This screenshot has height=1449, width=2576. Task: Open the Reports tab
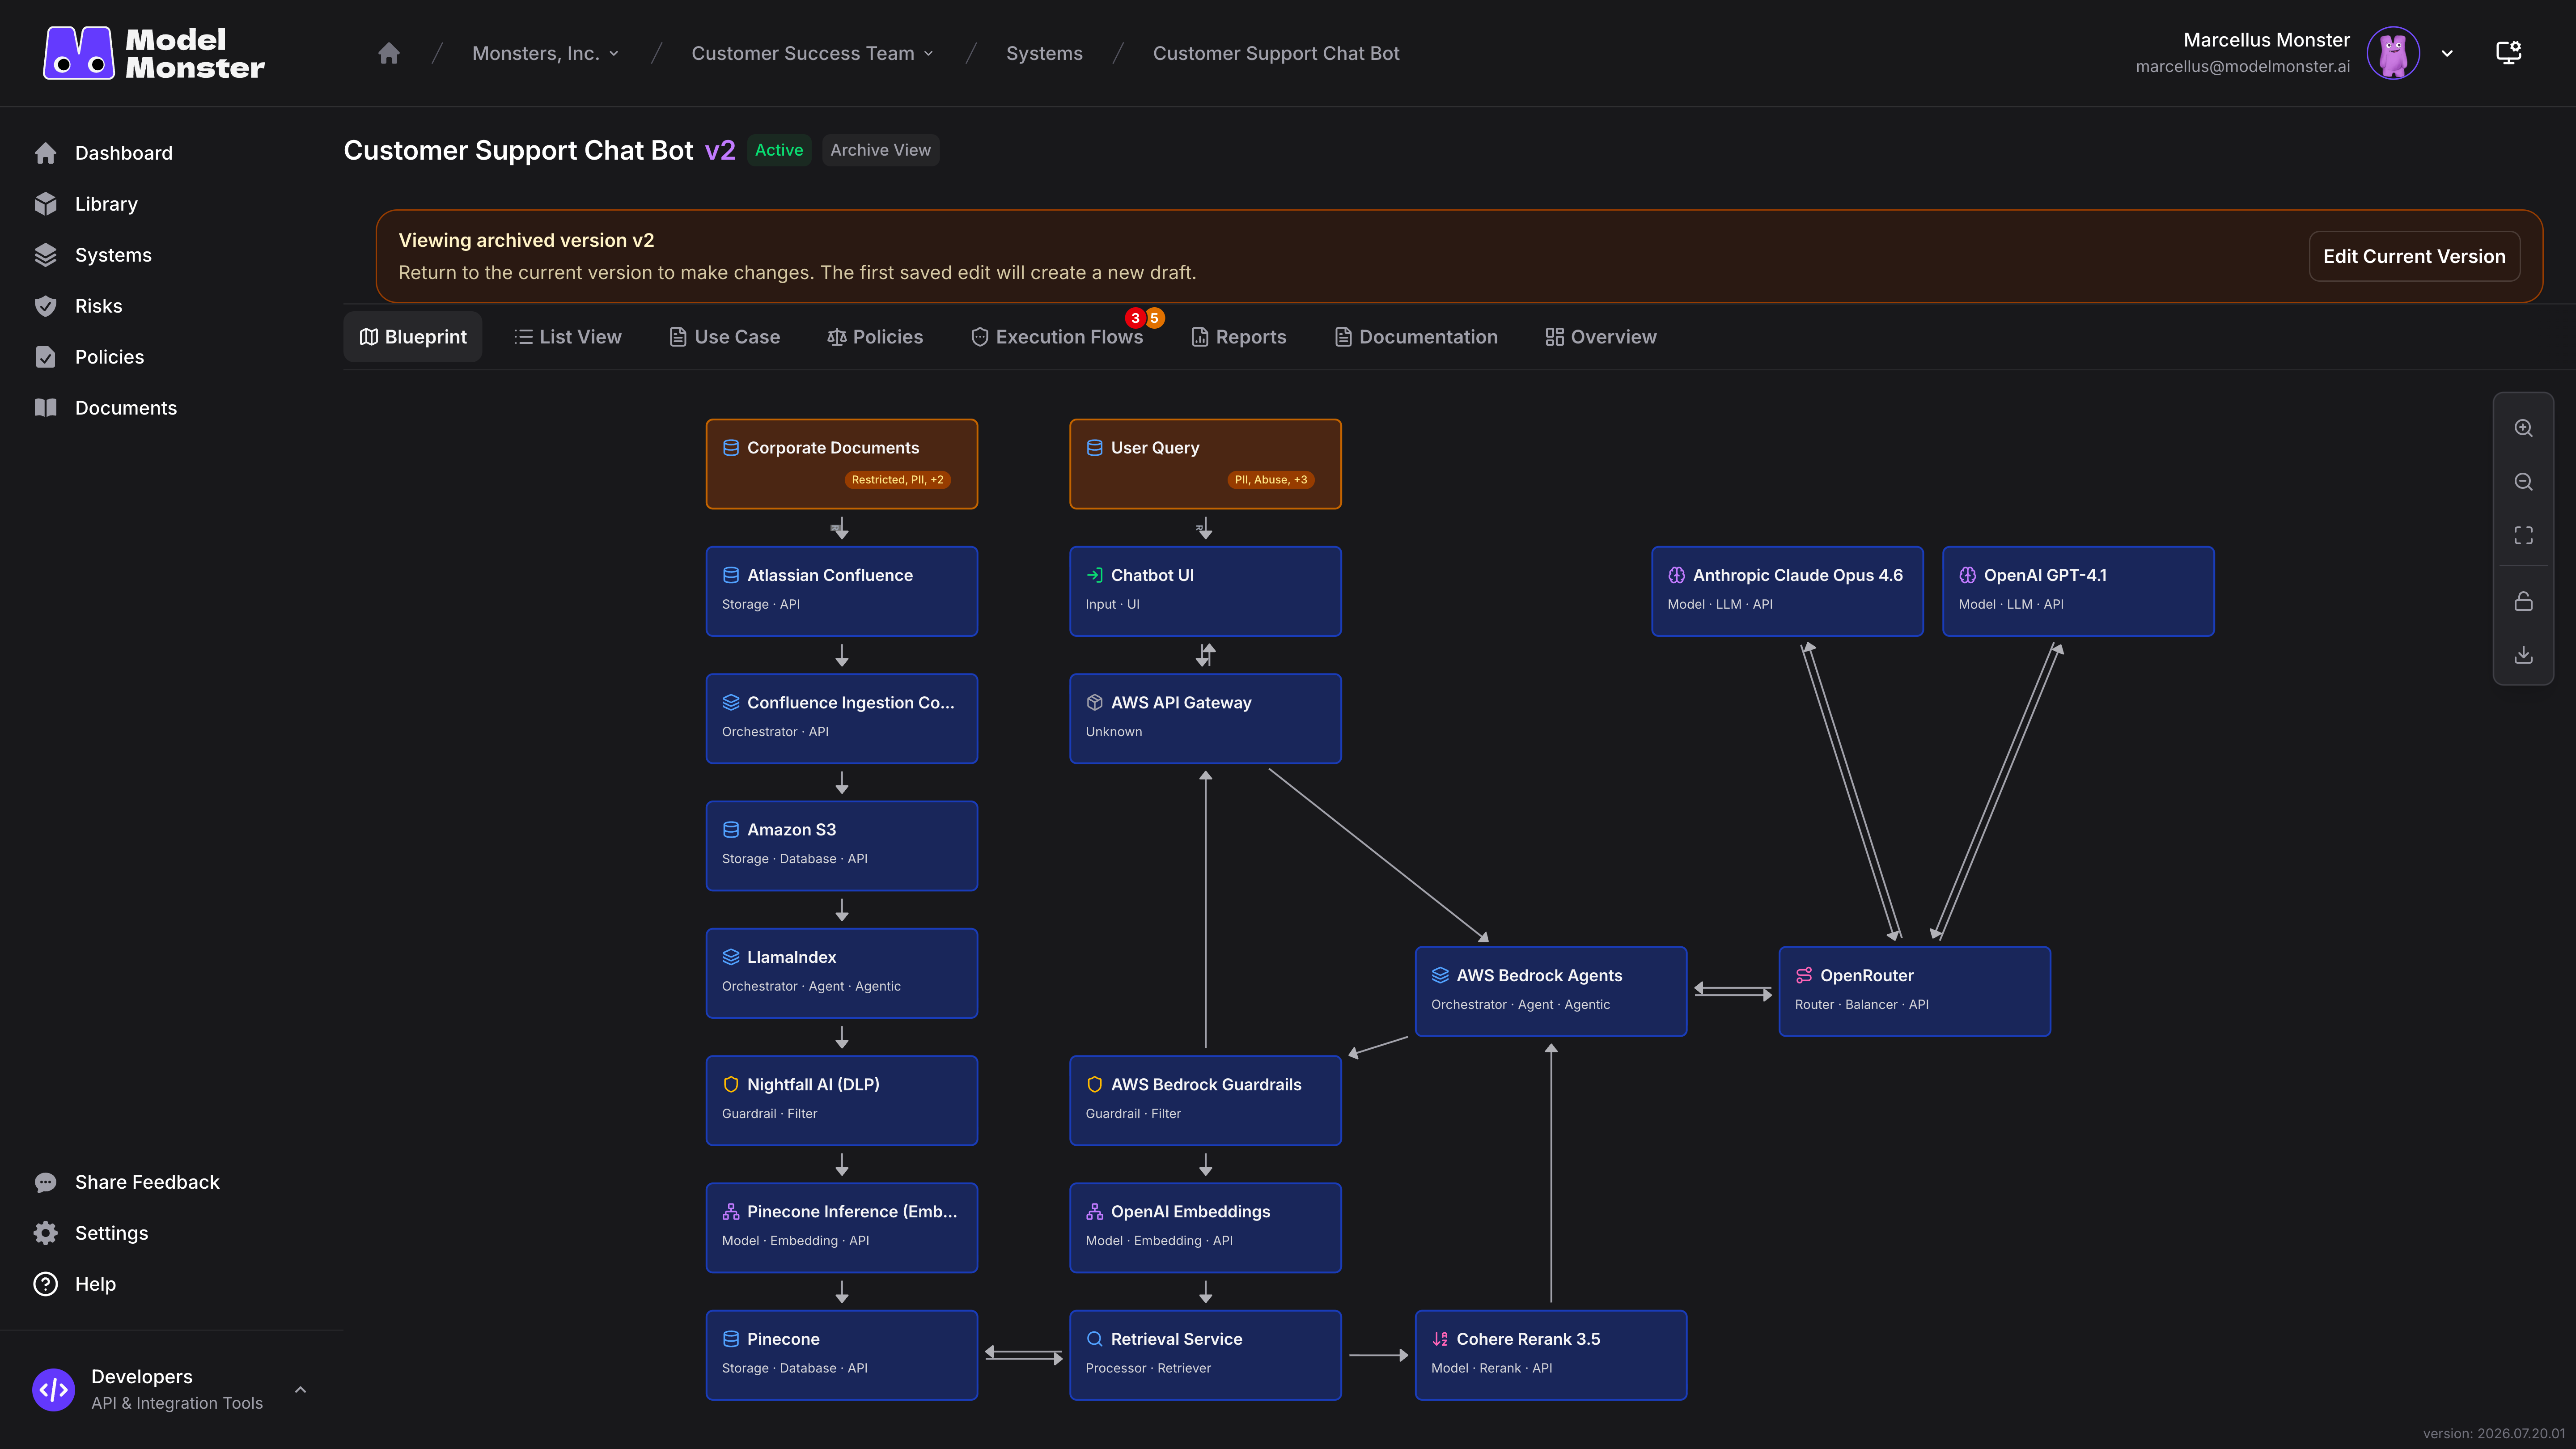1239,337
